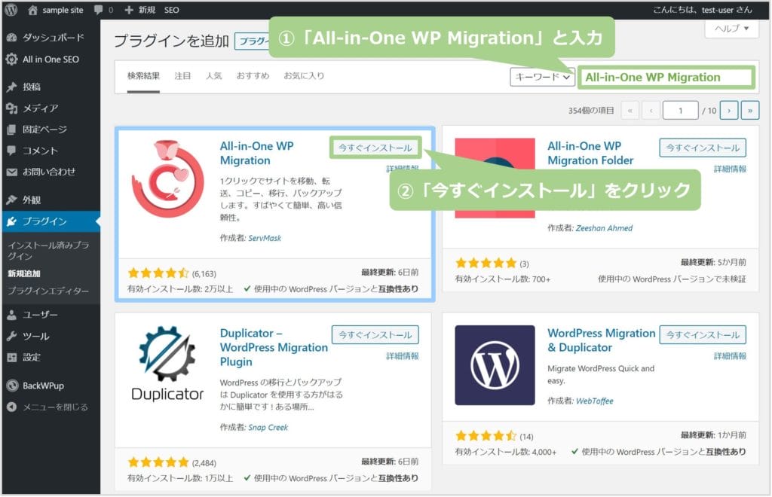Open the WordPress logo menu
Viewport: 772px width, 497px height.
tap(11, 10)
